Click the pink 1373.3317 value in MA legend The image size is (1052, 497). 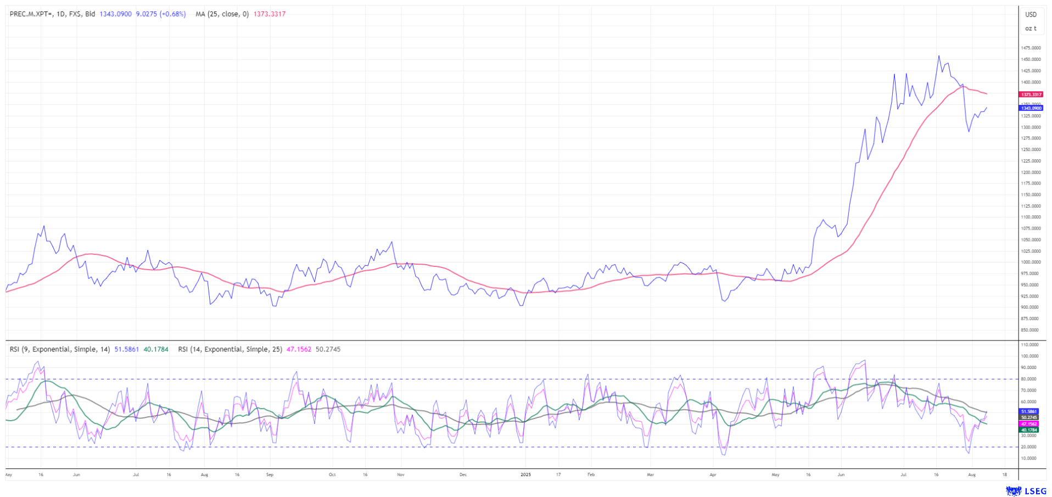[x=269, y=14]
